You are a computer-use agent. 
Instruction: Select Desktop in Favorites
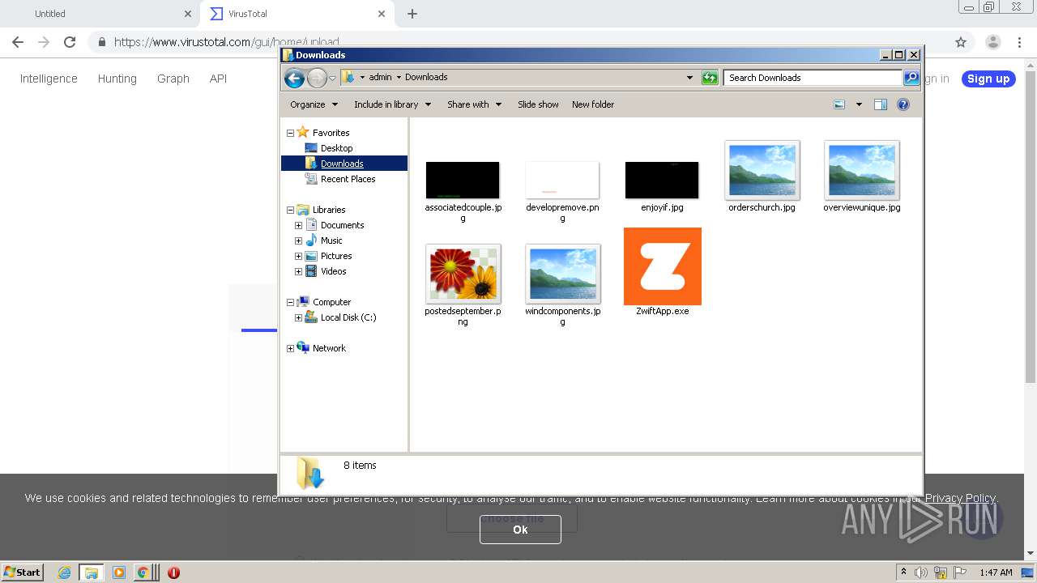(336, 148)
